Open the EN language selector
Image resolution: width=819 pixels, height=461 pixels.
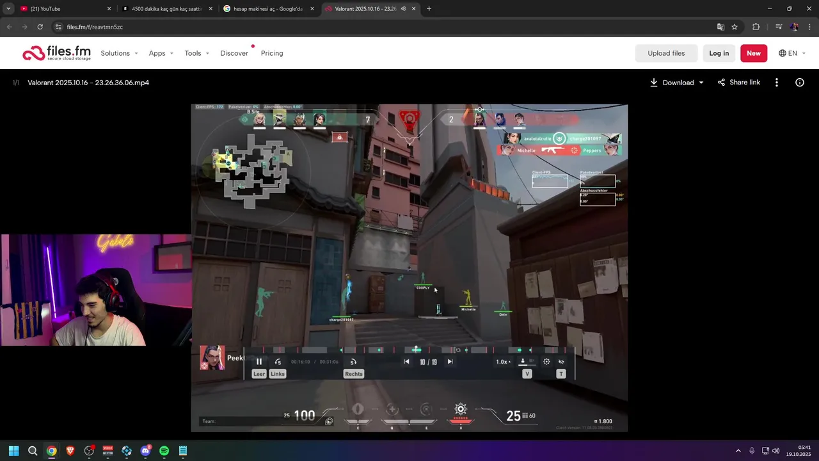pyautogui.click(x=792, y=53)
